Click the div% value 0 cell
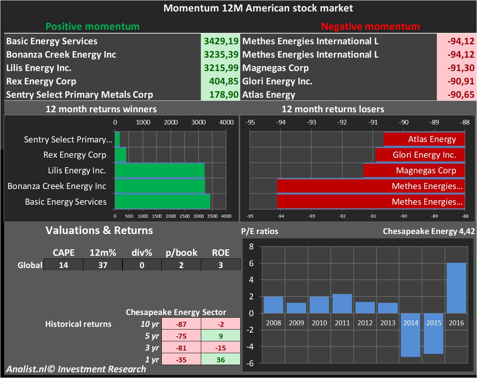This screenshot has height=378, width=477. coord(142,265)
